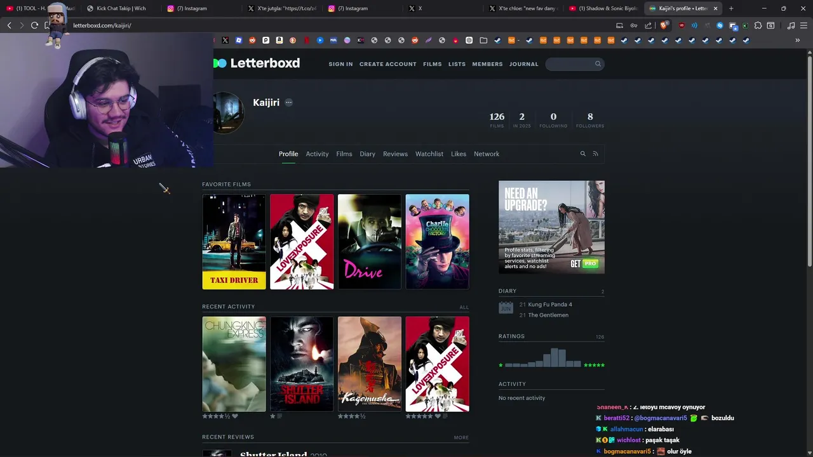Select the Reviews profile tab
Image resolution: width=813 pixels, height=457 pixels.
point(395,154)
